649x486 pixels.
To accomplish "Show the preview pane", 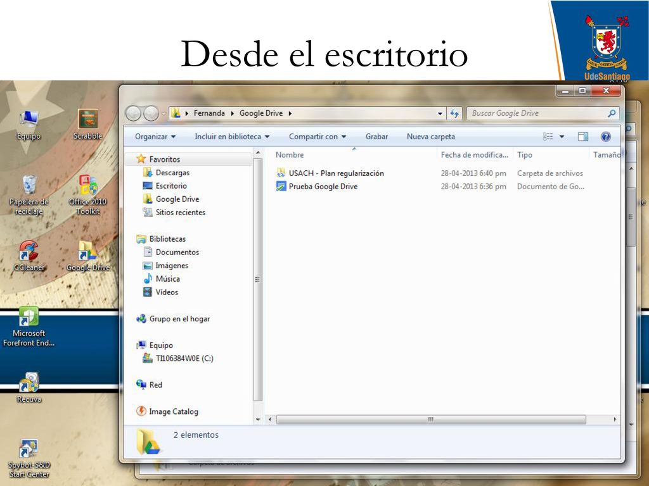I will pos(583,137).
